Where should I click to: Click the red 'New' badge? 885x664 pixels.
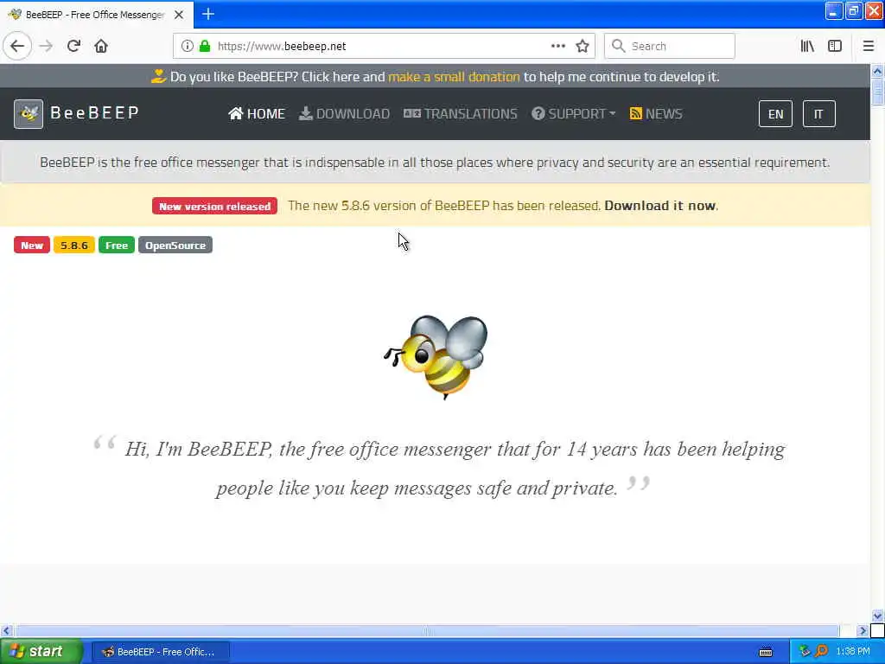coord(32,245)
